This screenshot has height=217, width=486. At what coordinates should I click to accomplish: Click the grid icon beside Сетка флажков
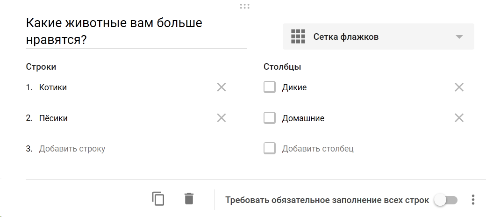(x=298, y=36)
